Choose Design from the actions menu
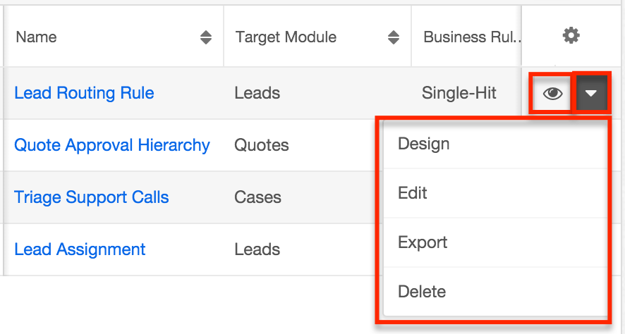This screenshot has width=625, height=334. coord(424,144)
